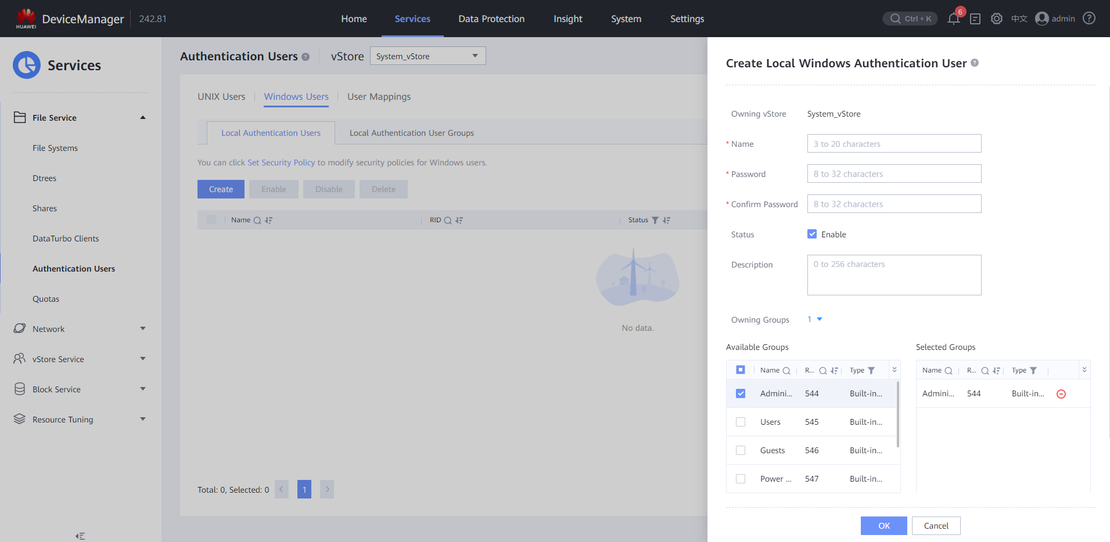Screen dimensions: 1110x542
Task: Open the System_vStore dropdown
Action: click(428, 56)
